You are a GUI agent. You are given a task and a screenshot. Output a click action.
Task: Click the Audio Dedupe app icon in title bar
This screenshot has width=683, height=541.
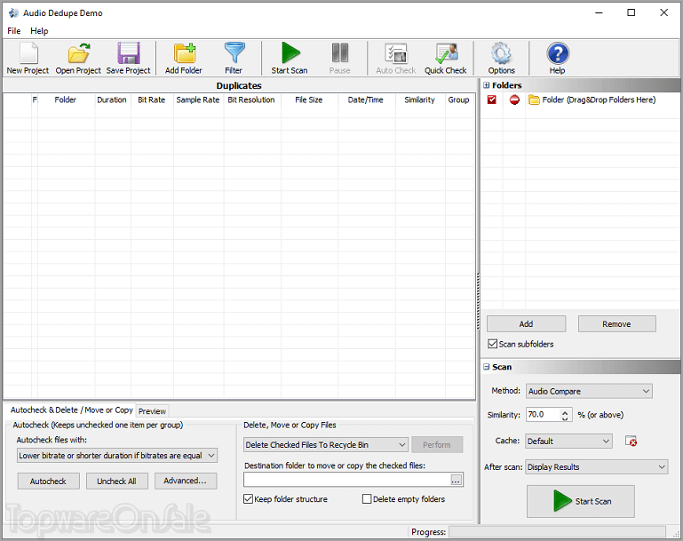coord(13,13)
